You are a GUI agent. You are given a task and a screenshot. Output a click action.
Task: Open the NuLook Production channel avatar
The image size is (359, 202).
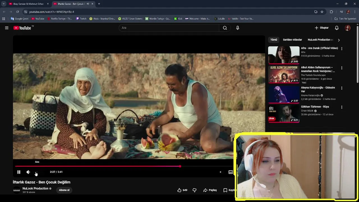[17, 190]
